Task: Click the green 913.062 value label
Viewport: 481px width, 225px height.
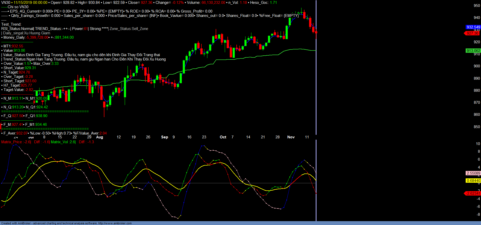Action: point(473,51)
